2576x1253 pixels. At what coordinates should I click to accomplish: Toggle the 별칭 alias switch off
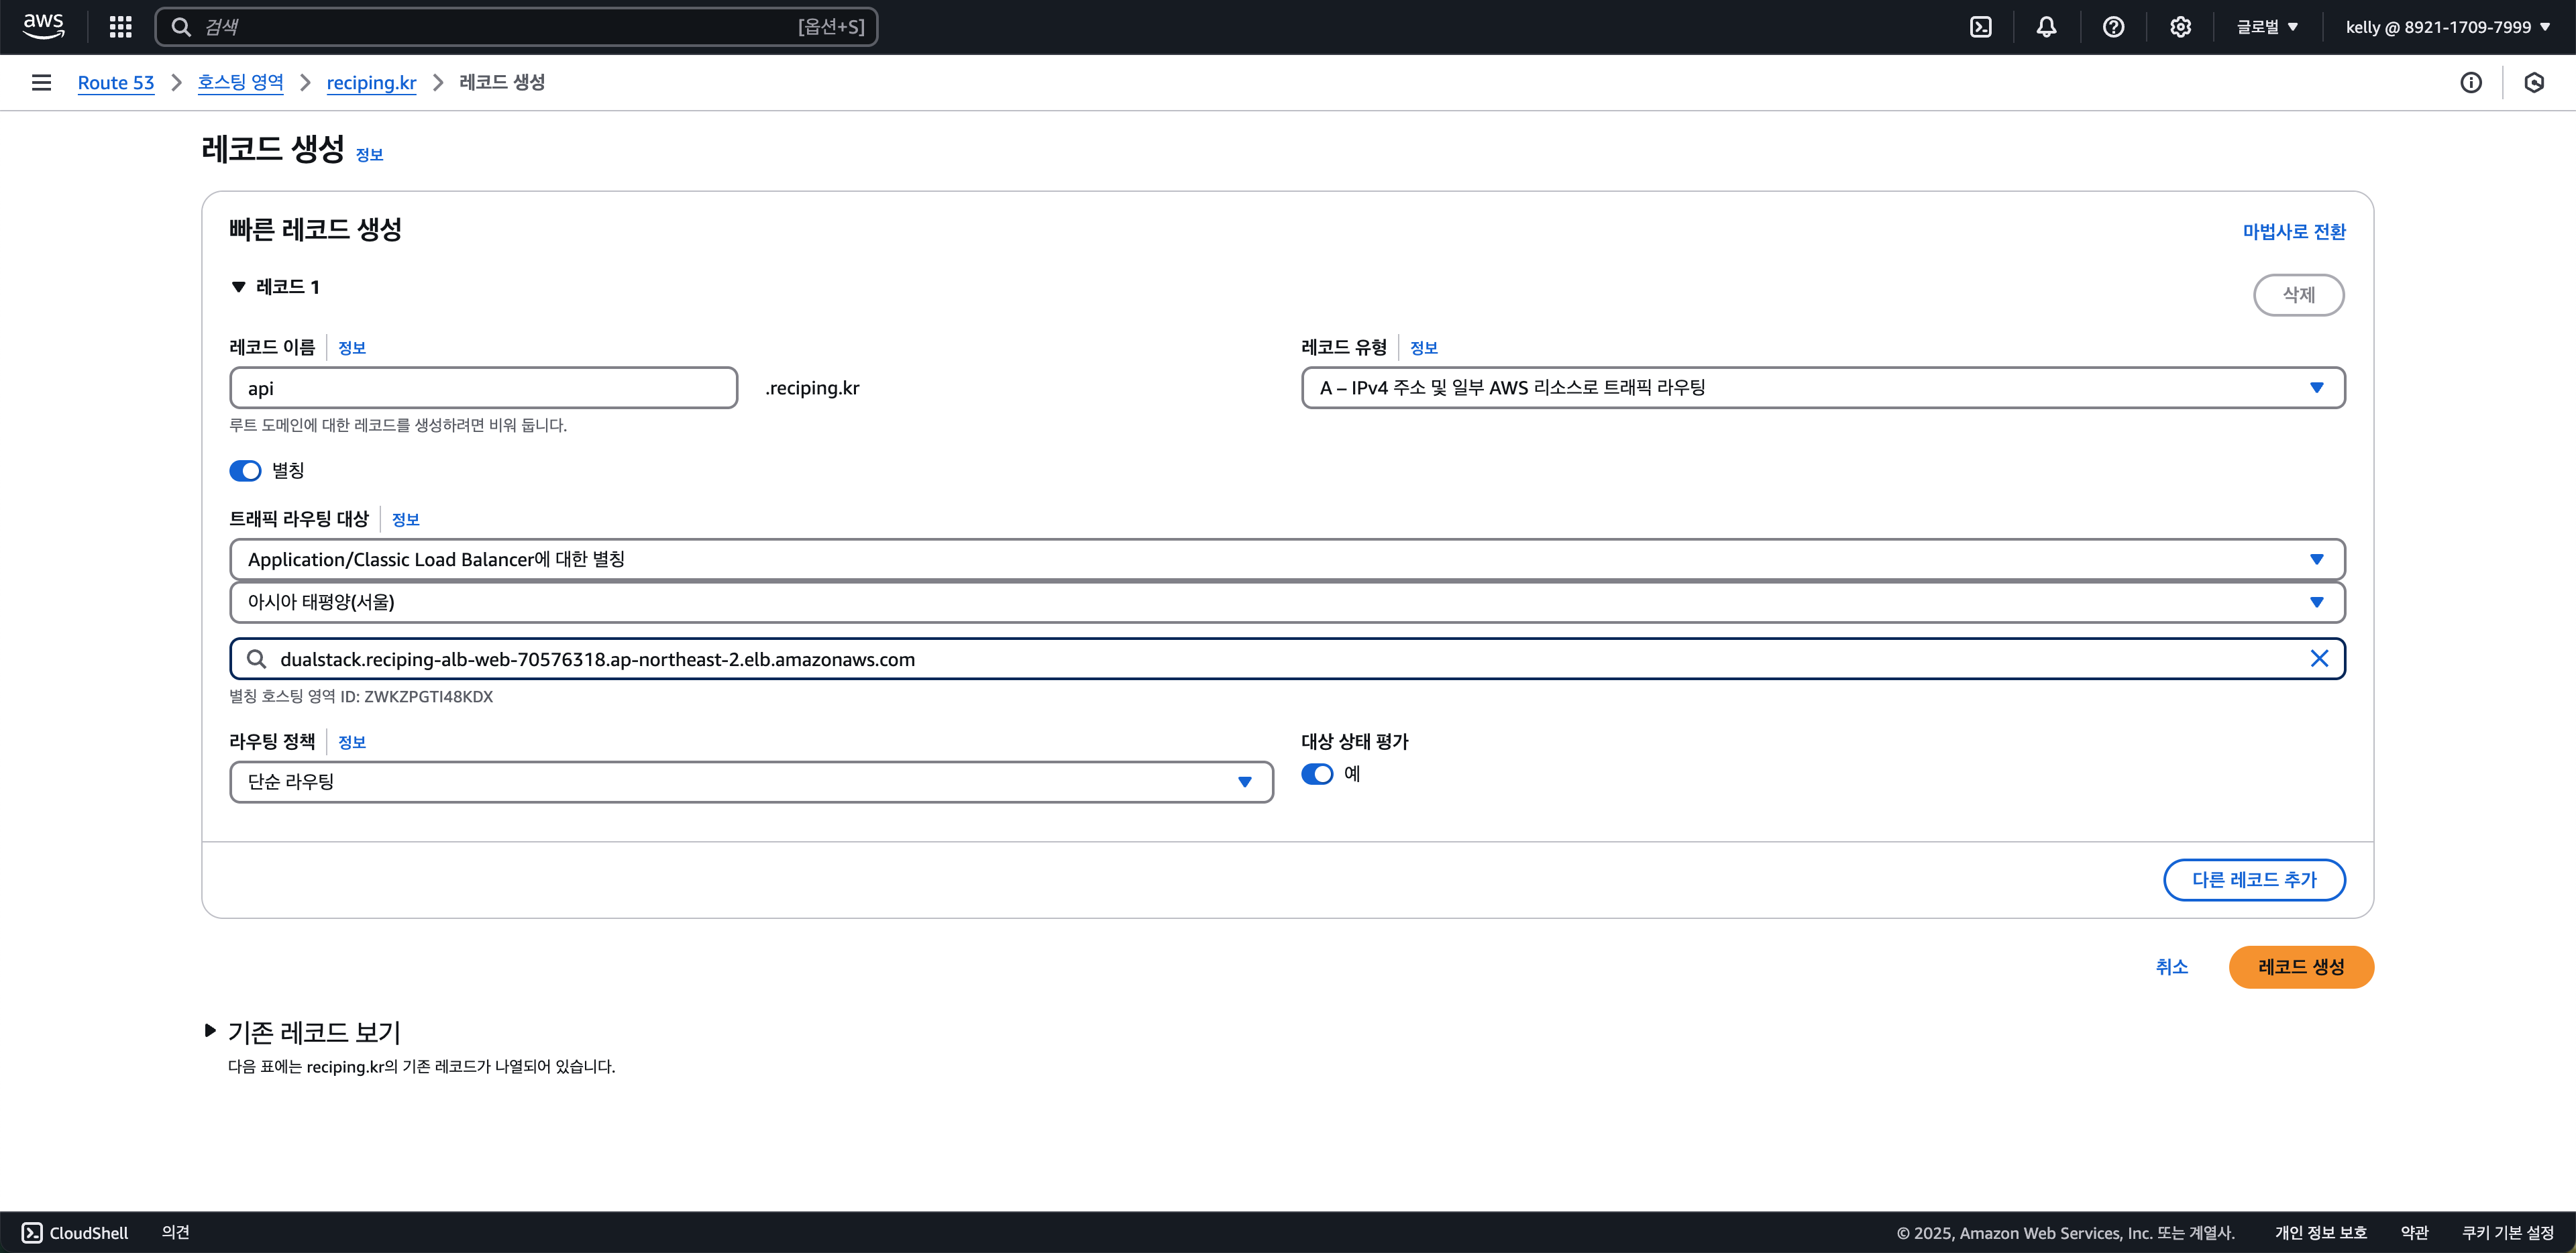click(245, 471)
